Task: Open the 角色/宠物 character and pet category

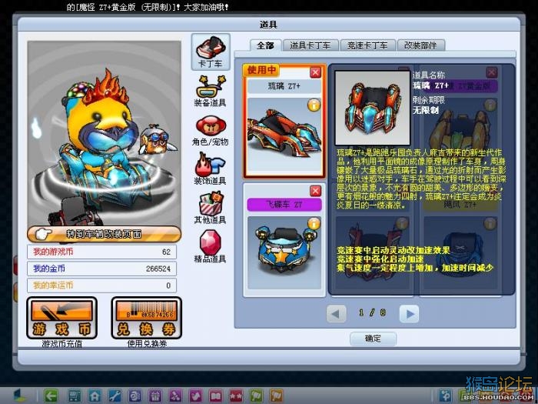Action: (x=211, y=131)
